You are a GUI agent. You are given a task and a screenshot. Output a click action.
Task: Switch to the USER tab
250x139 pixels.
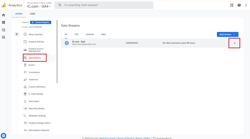(32, 14)
